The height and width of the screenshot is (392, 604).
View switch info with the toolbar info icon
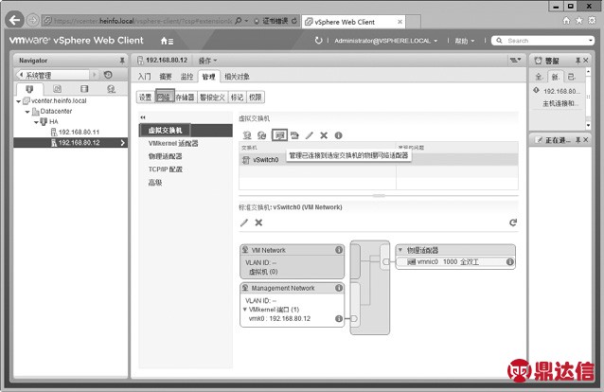point(338,135)
